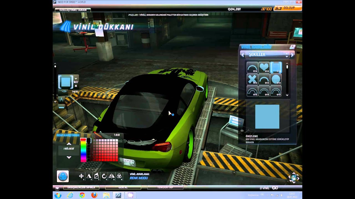Move region selector up arrow

click(69, 143)
